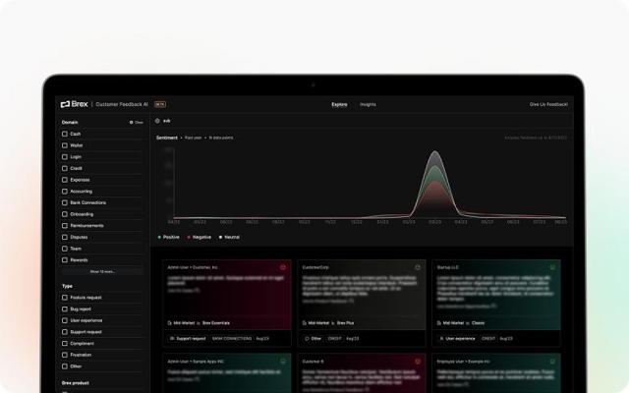This screenshot has width=629, height=393.
Task: Click the sentiment icon on the Startup LLC card
Action: (552, 266)
